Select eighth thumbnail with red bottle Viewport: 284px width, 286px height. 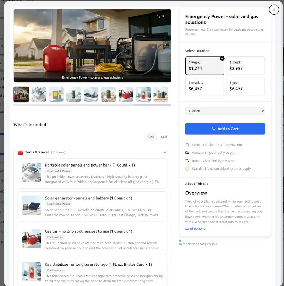(x=143, y=94)
